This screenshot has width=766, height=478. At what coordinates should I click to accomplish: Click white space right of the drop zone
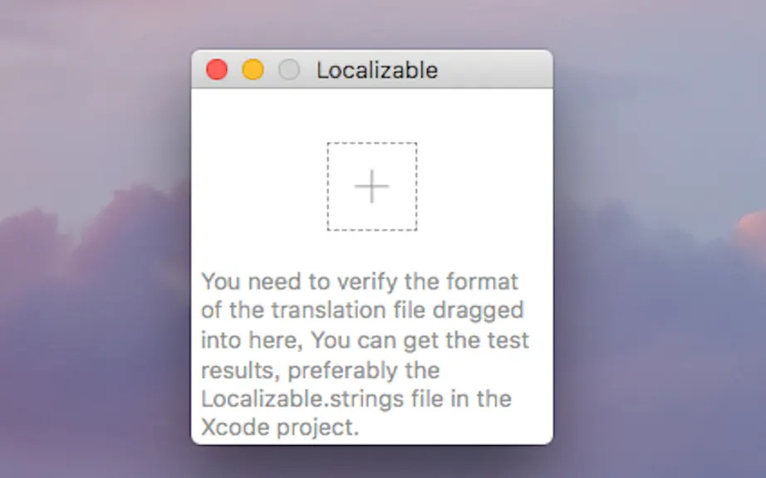click(x=484, y=187)
